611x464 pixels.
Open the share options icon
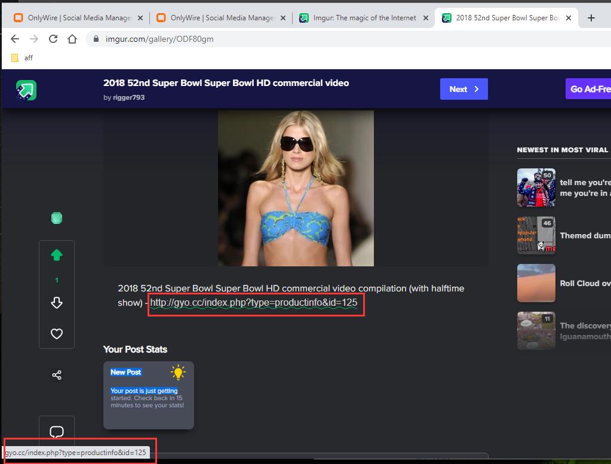pos(57,375)
